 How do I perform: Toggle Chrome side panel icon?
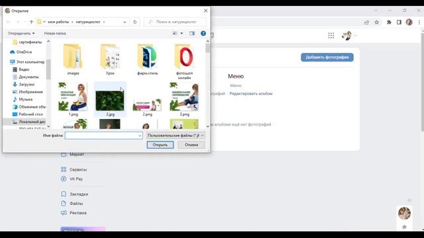(x=399, y=22)
